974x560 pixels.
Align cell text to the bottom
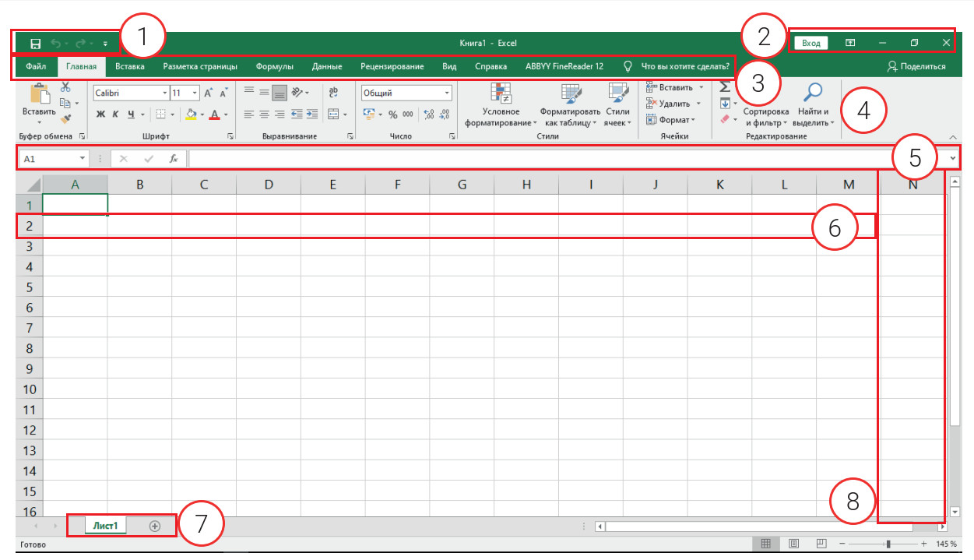pyautogui.click(x=280, y=93)
